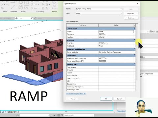Click the Shape value field showing Thick

[x=116, y=31]
